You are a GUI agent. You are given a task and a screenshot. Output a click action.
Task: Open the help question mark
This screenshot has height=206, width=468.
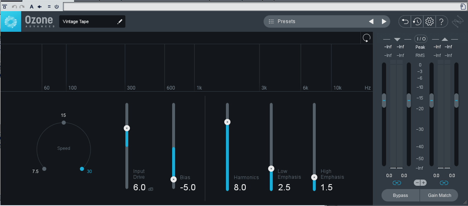442,21
